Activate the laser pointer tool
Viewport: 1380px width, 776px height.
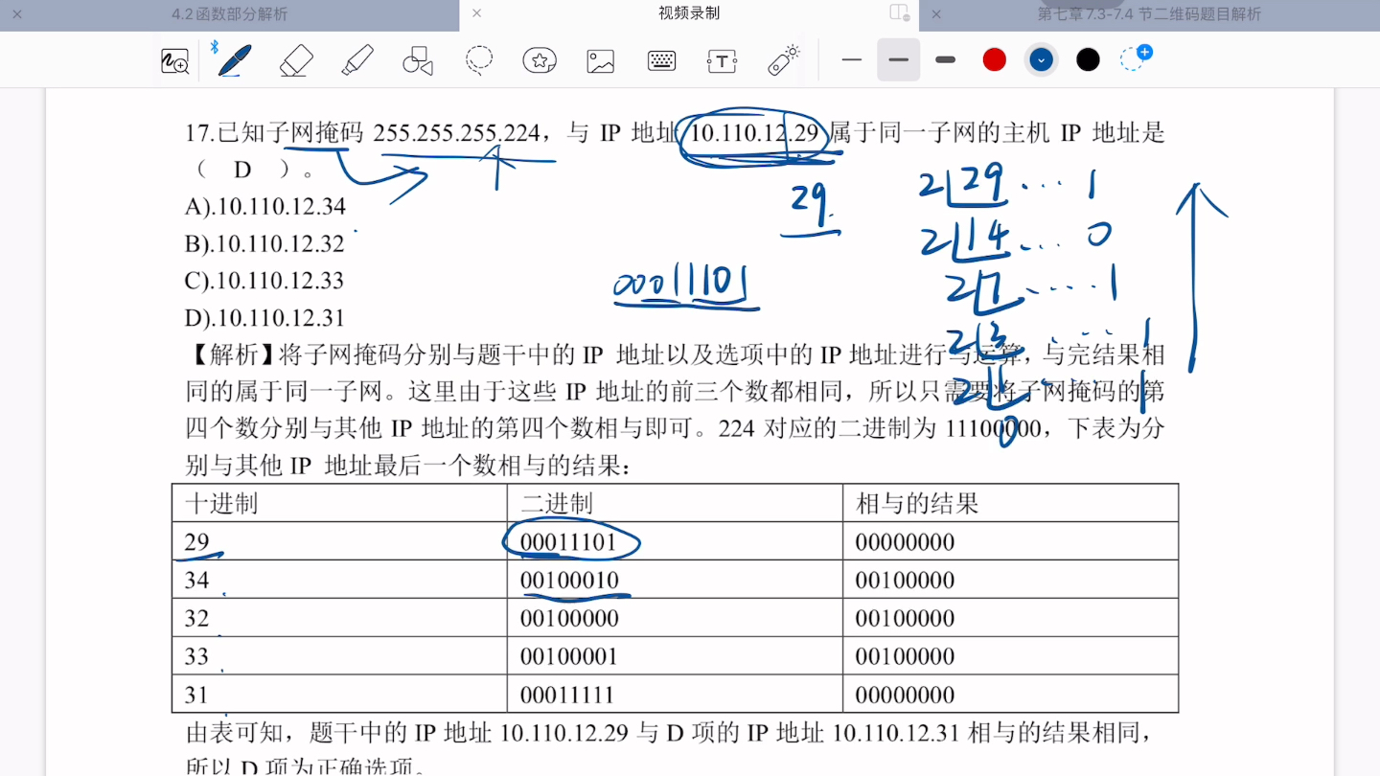pyautogui.click(x=783, y=59)
